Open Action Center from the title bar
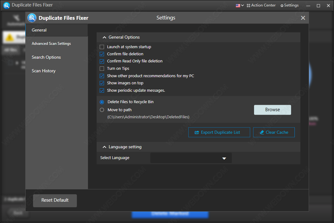The width and height of the screenshot is (334, 223). click(261, 5)
